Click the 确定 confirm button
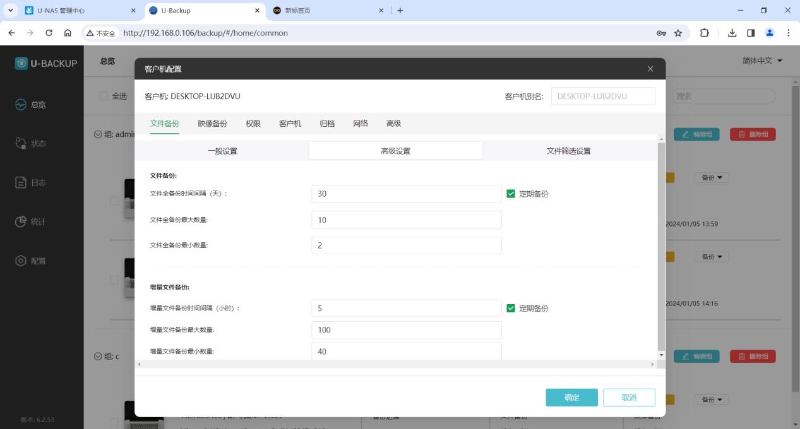The height and width of the screenshot is (429, 800). (x=571, y=397)
